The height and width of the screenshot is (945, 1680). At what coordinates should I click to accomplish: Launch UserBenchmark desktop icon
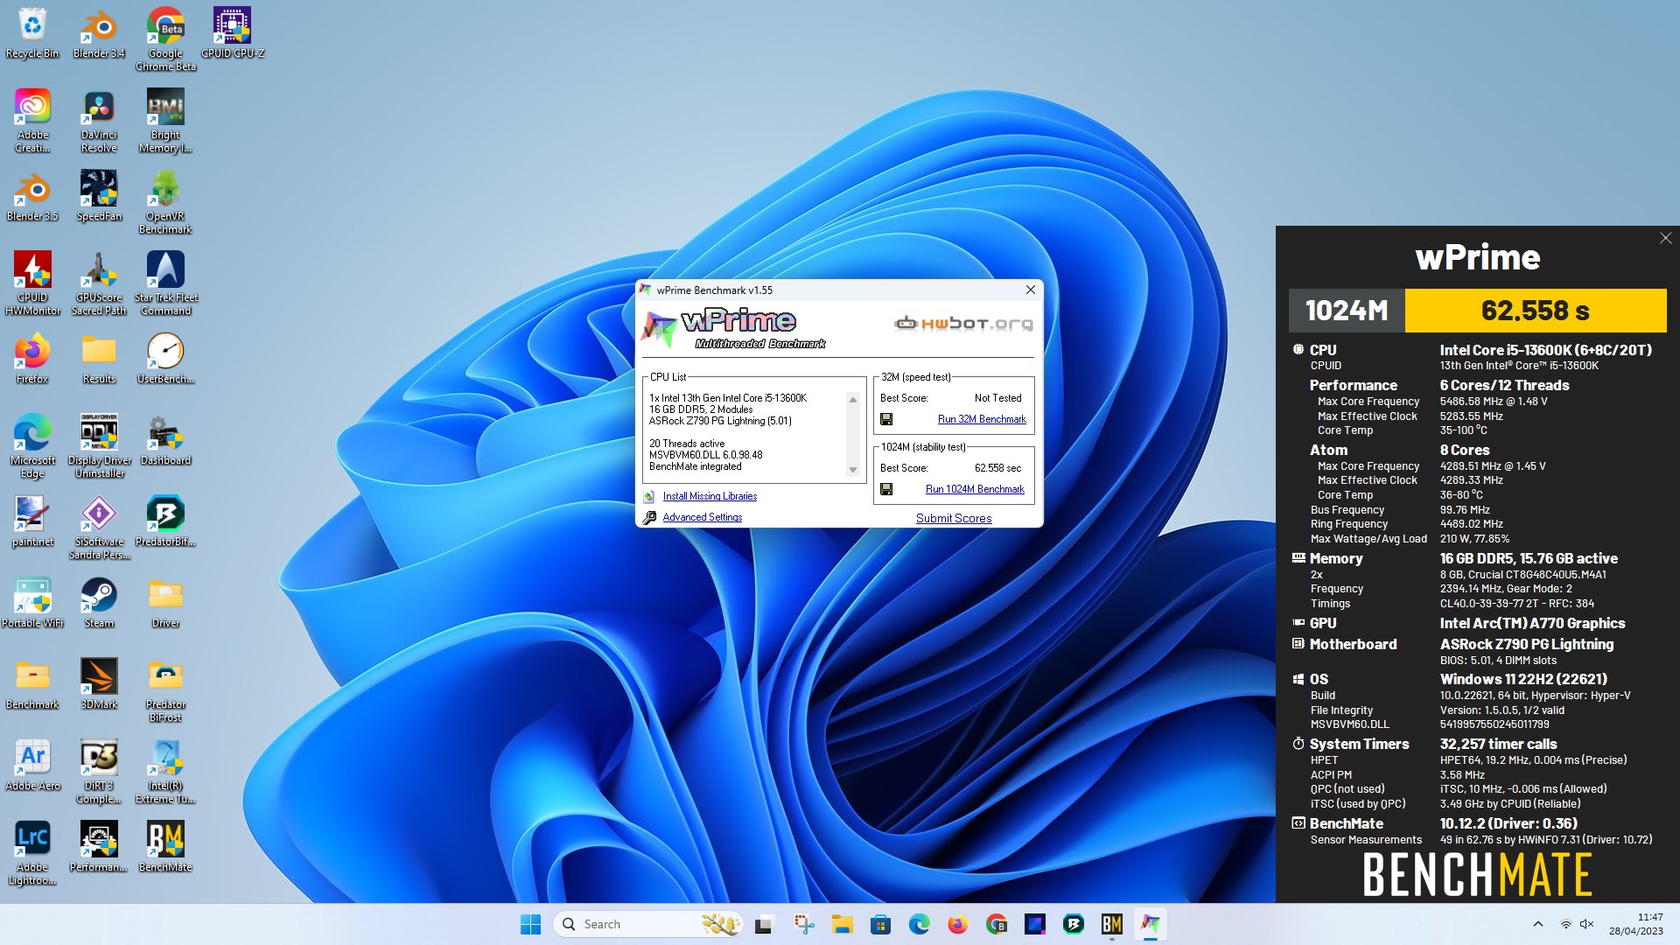point(165,359)
